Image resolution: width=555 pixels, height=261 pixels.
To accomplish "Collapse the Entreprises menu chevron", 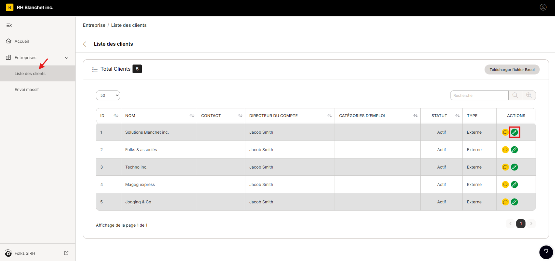I will 67,58.
